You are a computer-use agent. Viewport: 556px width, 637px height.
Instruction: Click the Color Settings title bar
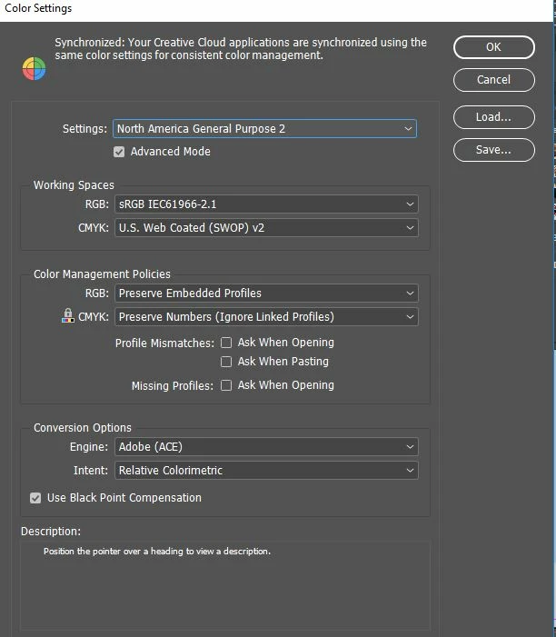click(276, 9)
